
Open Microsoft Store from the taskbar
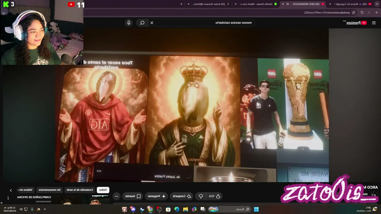tap(168, 209)
